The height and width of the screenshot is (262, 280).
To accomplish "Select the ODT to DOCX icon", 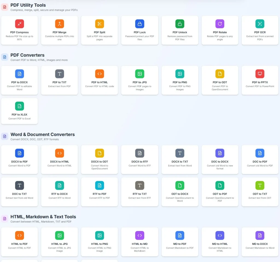I will click(180, 185).
